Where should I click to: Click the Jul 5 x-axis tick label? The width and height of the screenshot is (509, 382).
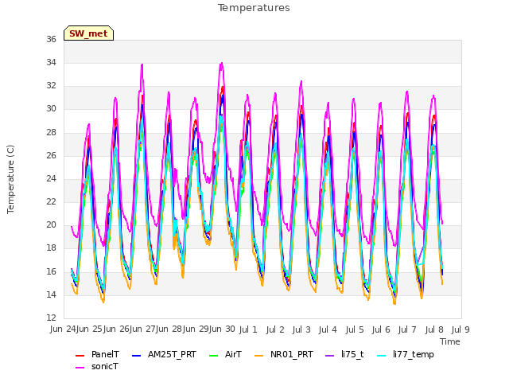coord(355,329)
